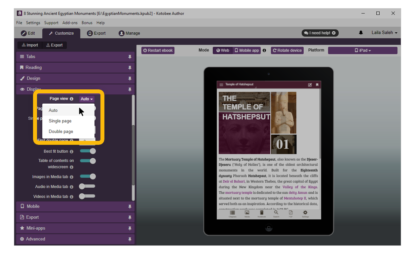Open the Notebook icon in ebook footer
This screenshot has width=413, height=254.
tap(262, 214)
